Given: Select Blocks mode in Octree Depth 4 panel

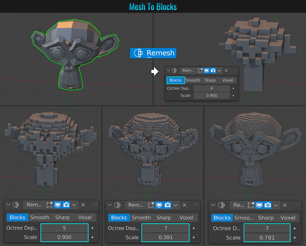Looking at the screenshot, I should point(175,80).
